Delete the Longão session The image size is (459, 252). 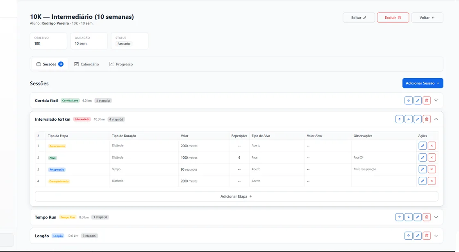point(427,236)
